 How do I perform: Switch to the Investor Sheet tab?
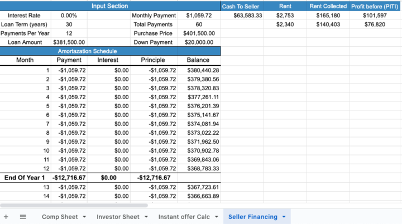click(118, 217)
